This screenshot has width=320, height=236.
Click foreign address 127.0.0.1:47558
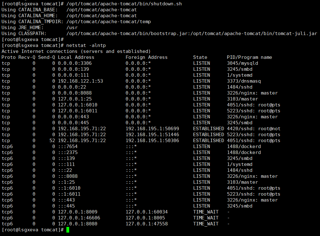pos(147,223)
